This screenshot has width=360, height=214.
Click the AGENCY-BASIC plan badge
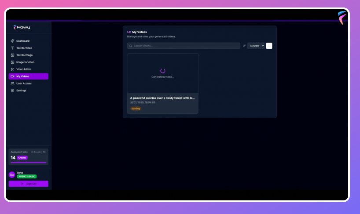point(27,176)
